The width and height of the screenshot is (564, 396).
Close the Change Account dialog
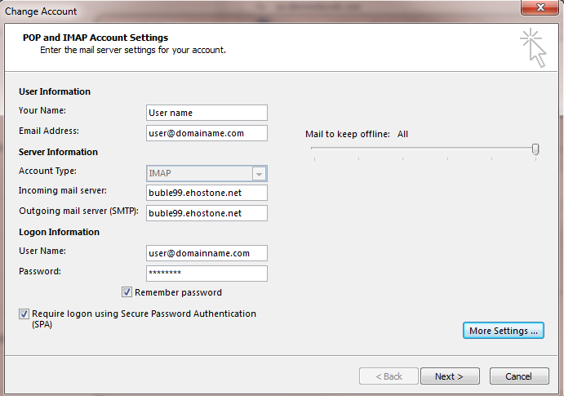click(540, 7)
